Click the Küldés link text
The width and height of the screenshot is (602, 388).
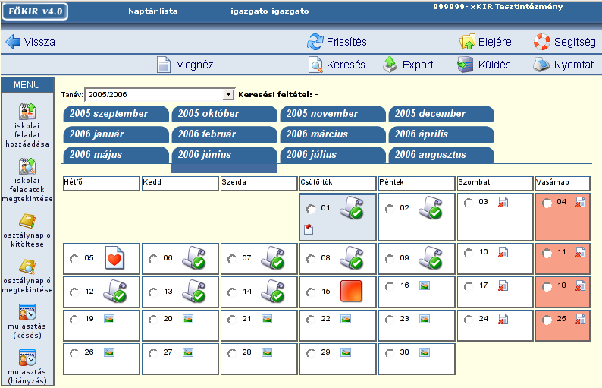[x=494, y=65]
